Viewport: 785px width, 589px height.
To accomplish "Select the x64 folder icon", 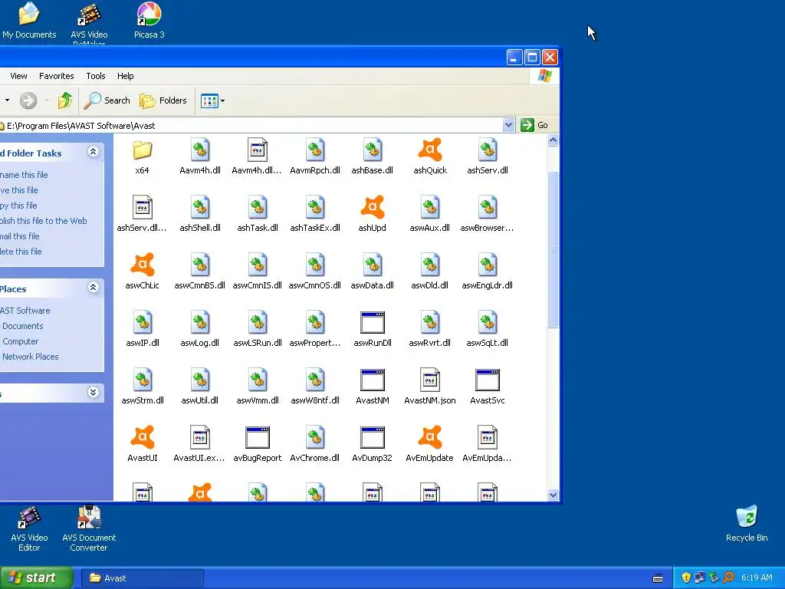I will coord(142,150).
